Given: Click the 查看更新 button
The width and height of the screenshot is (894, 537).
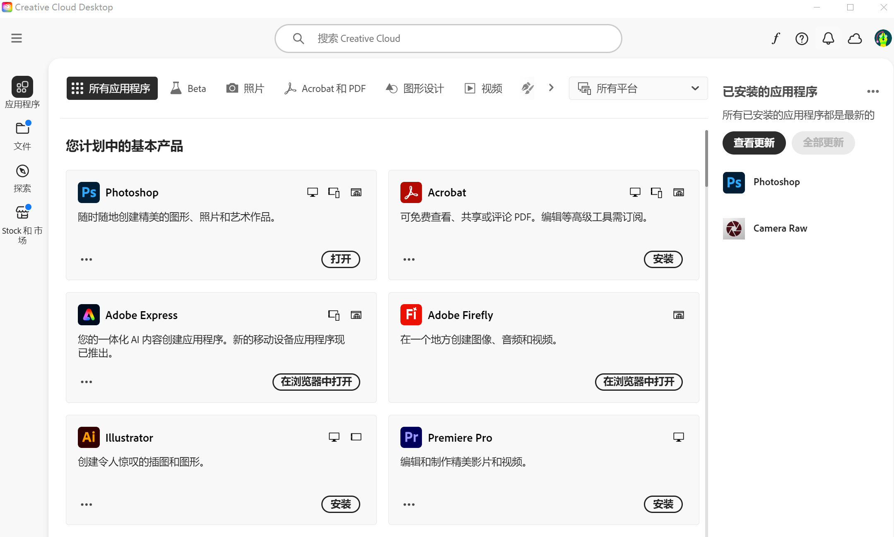Looking at the screenshot, I should tap(754, 143).
